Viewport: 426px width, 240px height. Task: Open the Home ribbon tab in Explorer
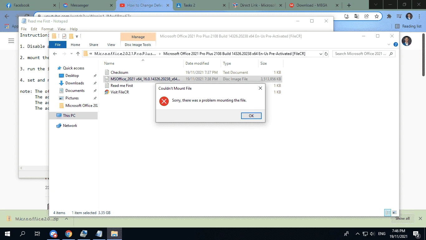[75, 45]
